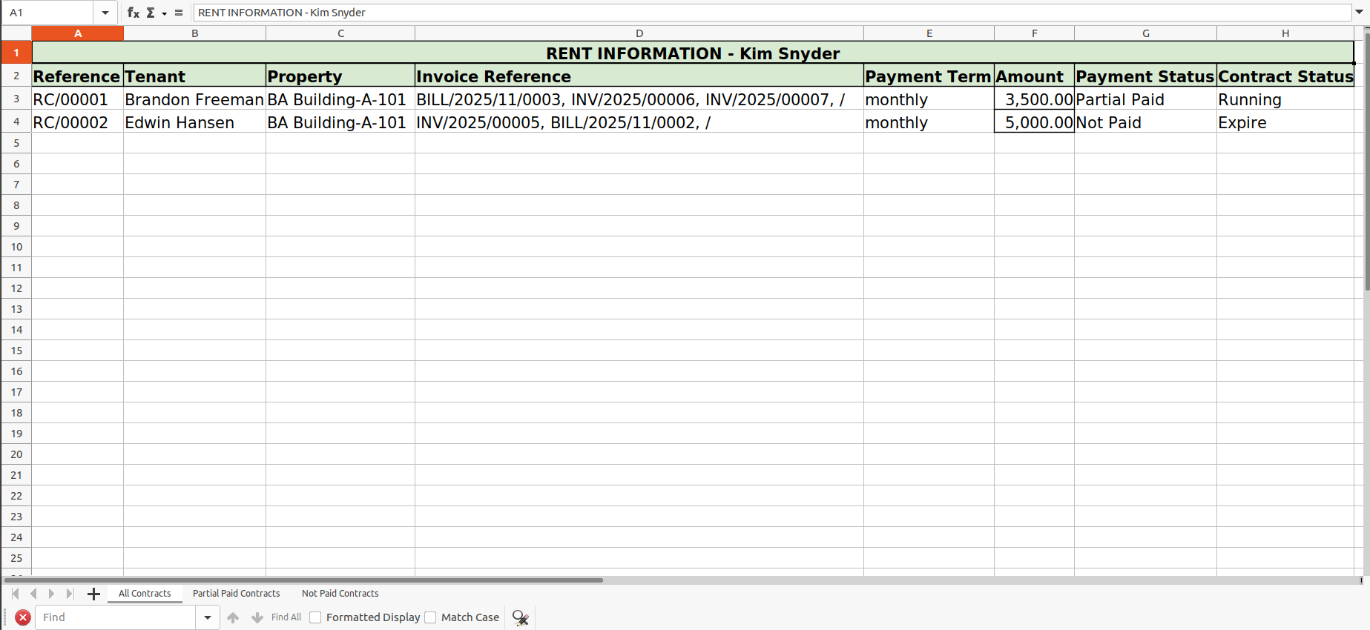1370x630 pixels.
Task: Click the Find text field
Action: (116, 617)
